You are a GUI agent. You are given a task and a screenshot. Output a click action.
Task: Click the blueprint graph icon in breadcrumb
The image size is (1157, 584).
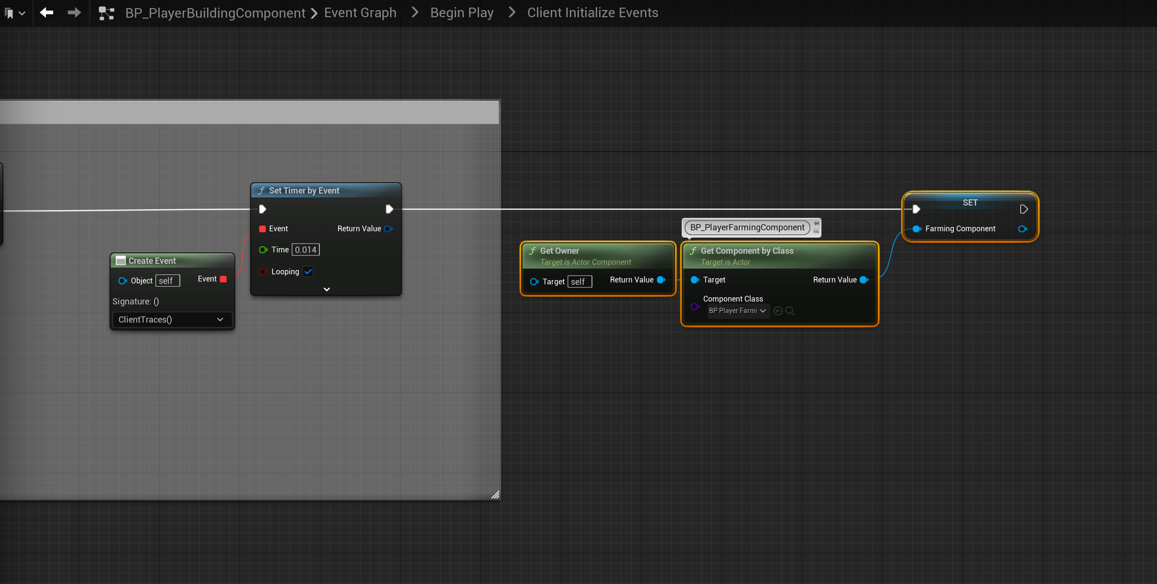point(106,13)
